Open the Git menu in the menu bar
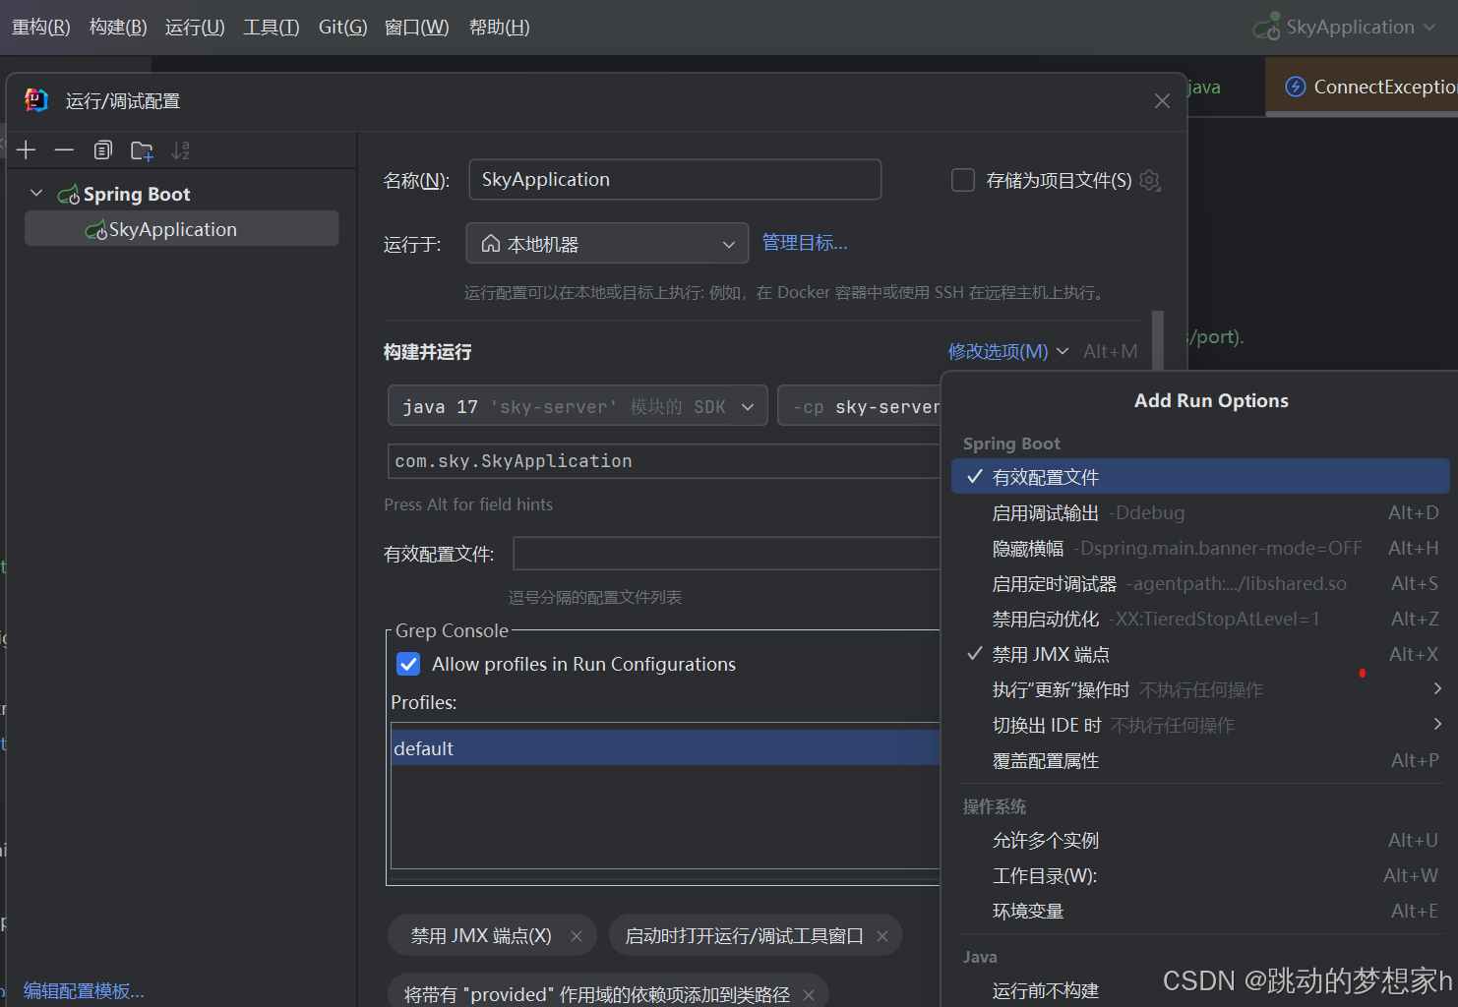Screen dimensions: 1458x1007 342,27
